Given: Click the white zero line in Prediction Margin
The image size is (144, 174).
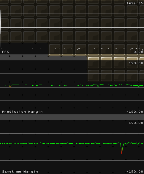Looking at the screenshot, I should (x=72, y=87).
